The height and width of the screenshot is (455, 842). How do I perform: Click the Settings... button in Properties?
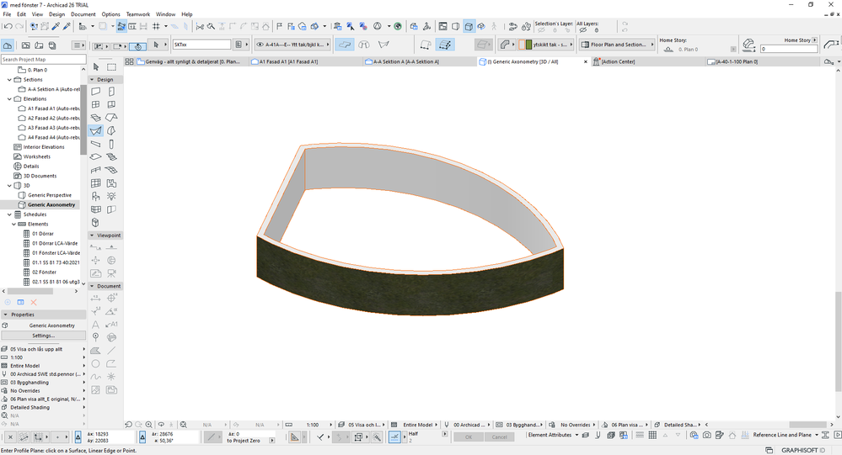tap(44, 336)
